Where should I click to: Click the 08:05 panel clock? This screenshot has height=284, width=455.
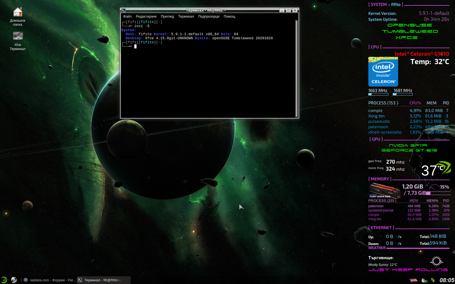click(447, 280)
